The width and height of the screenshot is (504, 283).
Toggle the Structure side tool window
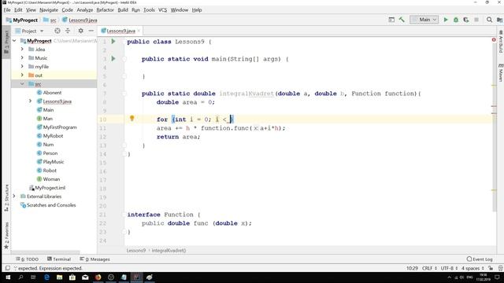pyautogui.click(x=6, y=197)
